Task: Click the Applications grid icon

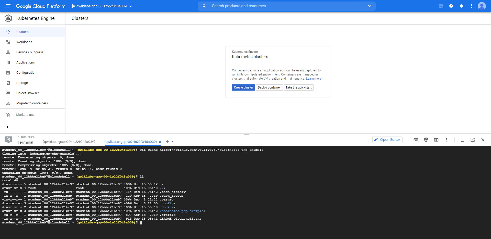Action: click(8, 62)
